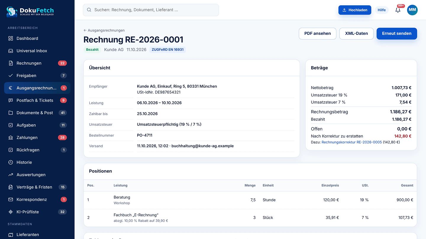Screen dimensions: 426x239
Task: Open Rechnungen with 22 items
Action: click(x=37, y=63)
